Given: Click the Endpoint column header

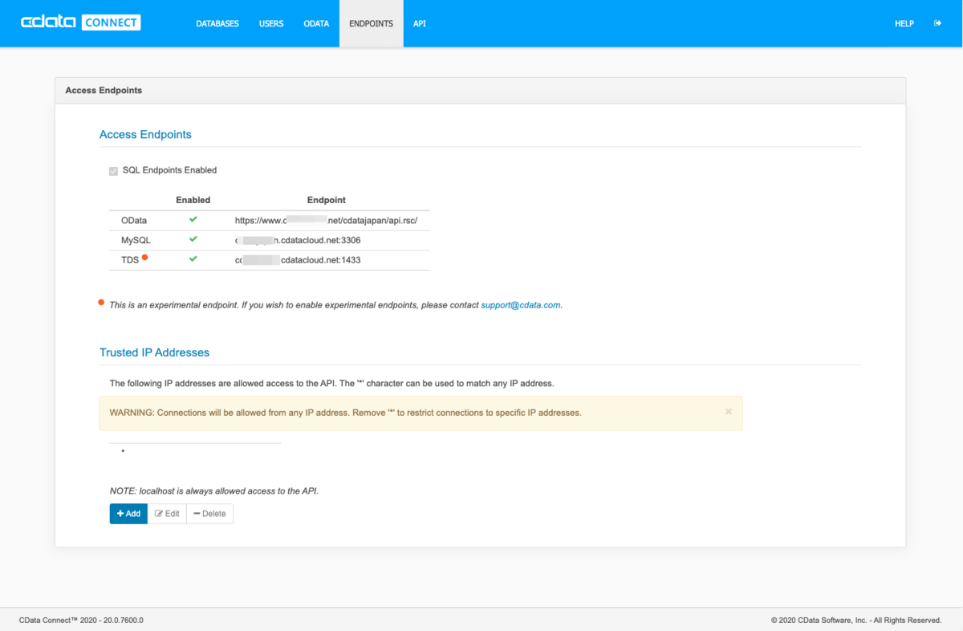Looking at the screenshot, I should click(x=327, y=200).
